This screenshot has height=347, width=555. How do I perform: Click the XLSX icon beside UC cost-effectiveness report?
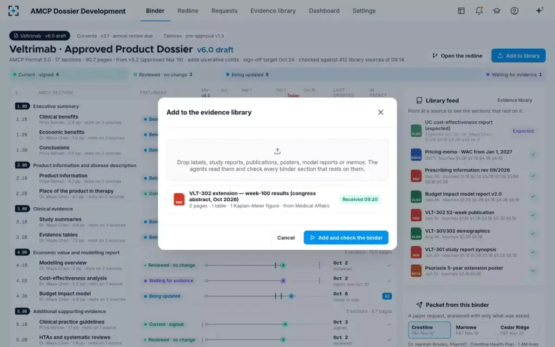416,131
